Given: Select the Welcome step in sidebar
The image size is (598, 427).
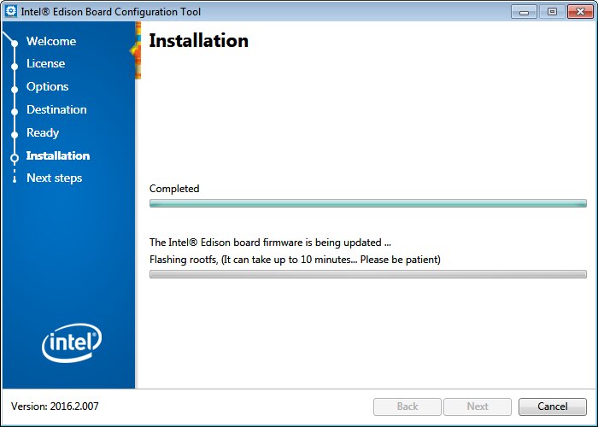Looking at the screenshot, I should [x=51, y=41].
